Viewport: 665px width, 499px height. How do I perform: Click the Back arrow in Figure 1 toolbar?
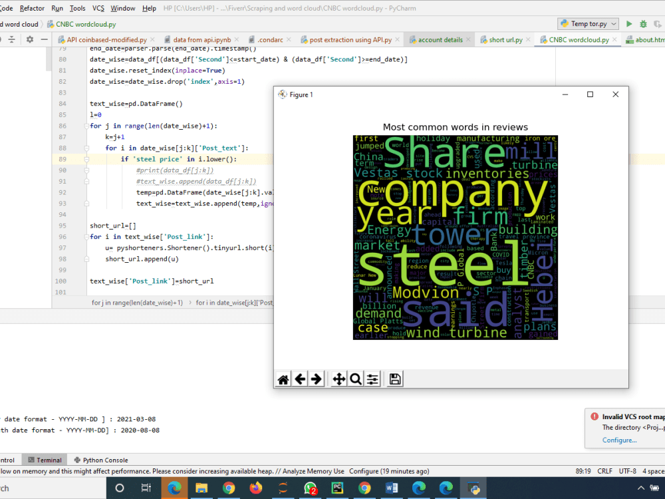pos(300,379)
